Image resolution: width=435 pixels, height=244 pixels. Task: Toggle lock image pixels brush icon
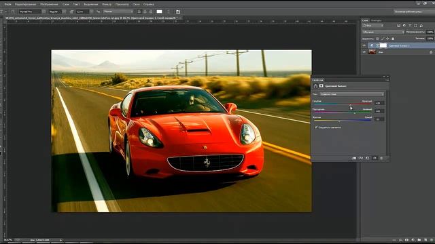[383, 39]
